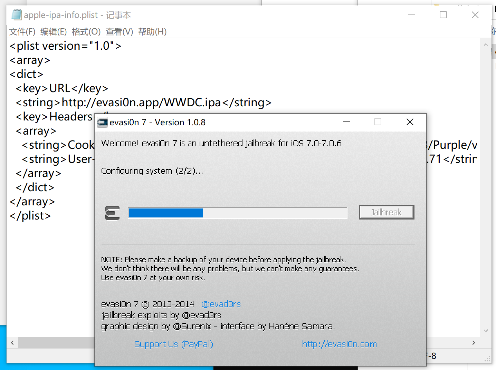Open the 帮助(H) menu
This screenshot has width=496, height=370.
point(152,32)
